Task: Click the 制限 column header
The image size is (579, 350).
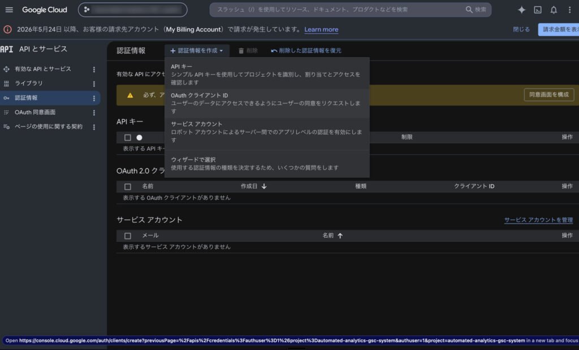Action: coord(407,137)
